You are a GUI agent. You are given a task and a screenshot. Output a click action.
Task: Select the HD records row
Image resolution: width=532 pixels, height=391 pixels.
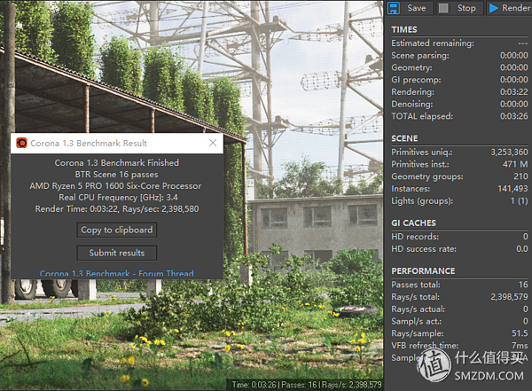tap(459, 237)
